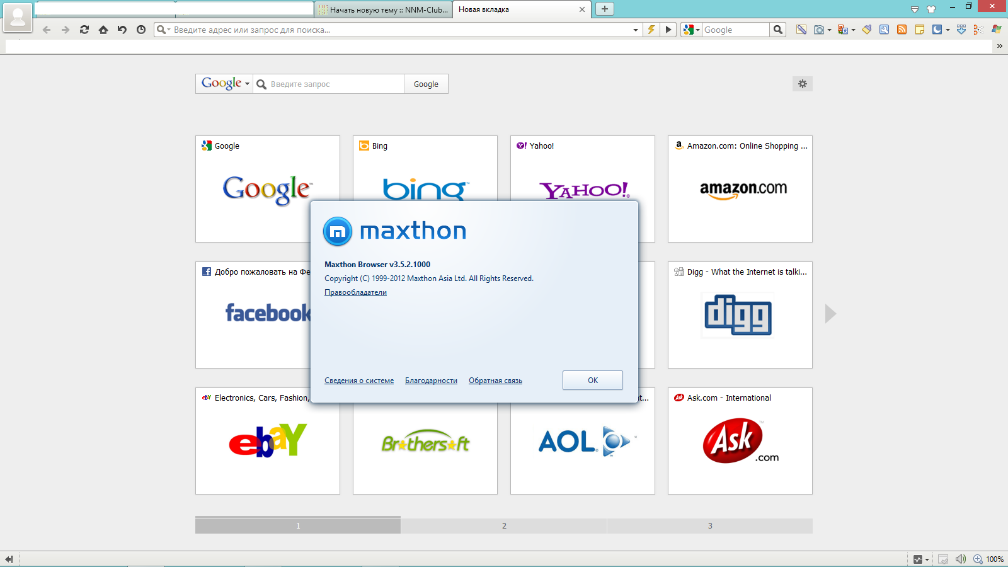Go to quick access page 2

pyautogui.click(x=504, y=525)
